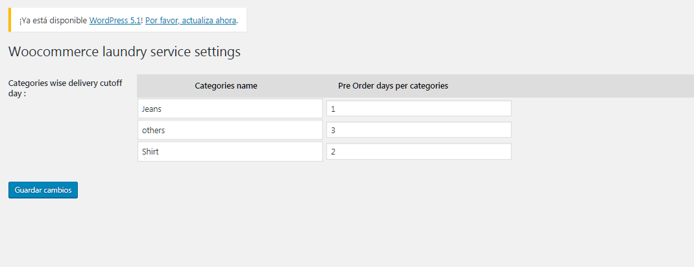Click into the Shirt category name field
This screenshot has height=267, width=694.
pos(230,151)
